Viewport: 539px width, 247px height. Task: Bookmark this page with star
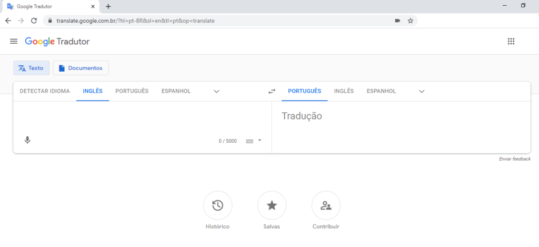tap(410, 21)
